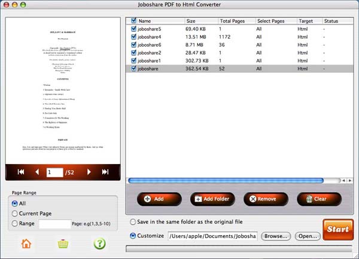Open the home icon link
The width and height of the screenshot is (359, 259).
[x=26, y=243]
